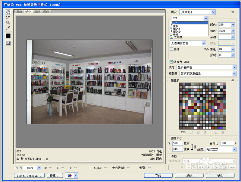Open the 杂边 dropdown
This screenshot has height=182, width=241.
(233, 37)
